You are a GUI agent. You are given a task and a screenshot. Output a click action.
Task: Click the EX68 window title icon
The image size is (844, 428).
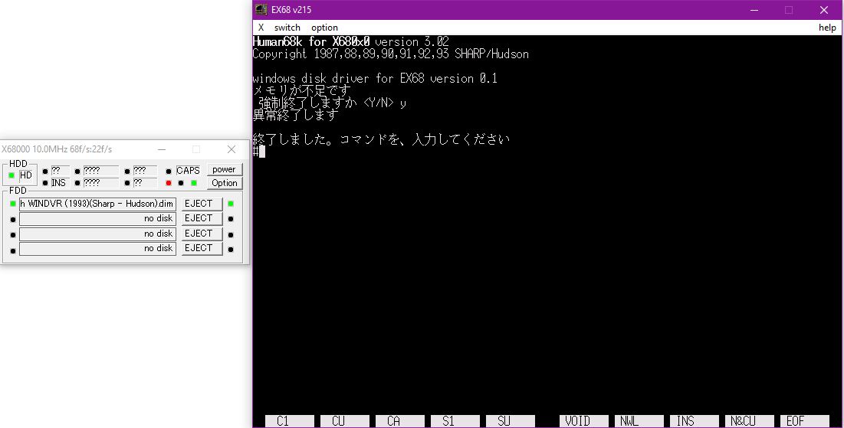point(261,10)
